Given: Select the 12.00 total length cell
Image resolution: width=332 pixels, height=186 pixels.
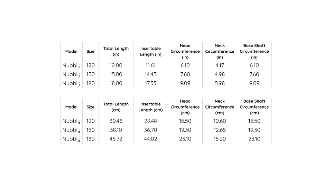Looking at the screenshot, I should point(116,65).
